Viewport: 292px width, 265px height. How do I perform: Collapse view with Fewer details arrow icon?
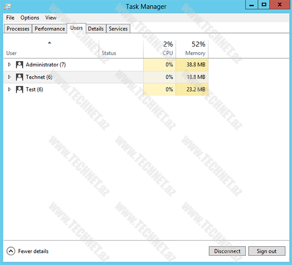(x=11, y=251)
